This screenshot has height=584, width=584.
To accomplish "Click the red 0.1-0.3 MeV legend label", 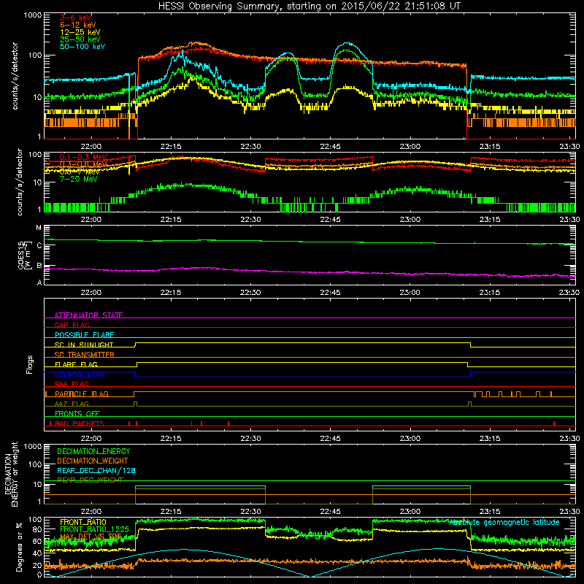I will pos(83,157).
